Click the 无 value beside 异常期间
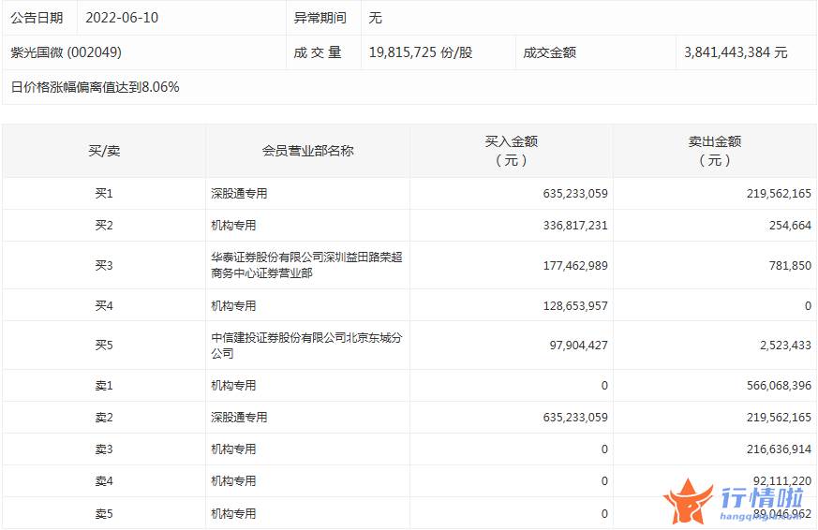 click(375, 18)
